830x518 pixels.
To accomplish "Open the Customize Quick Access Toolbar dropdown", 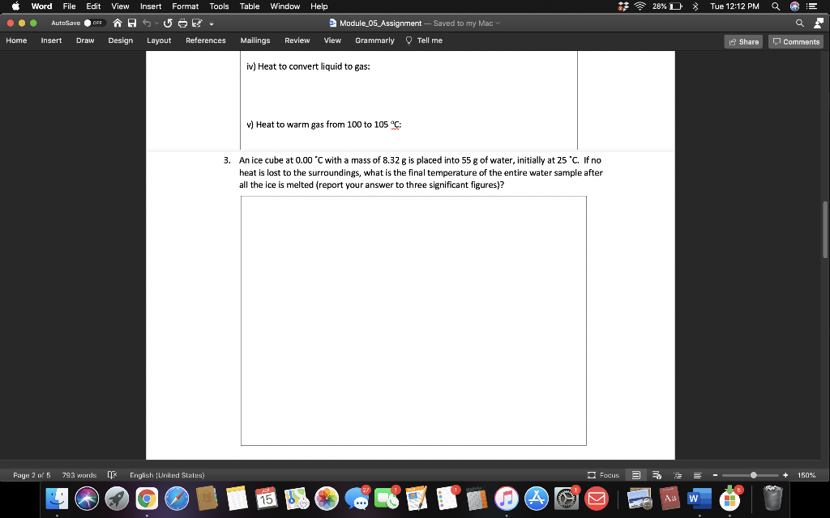I will tap(212, 23).
